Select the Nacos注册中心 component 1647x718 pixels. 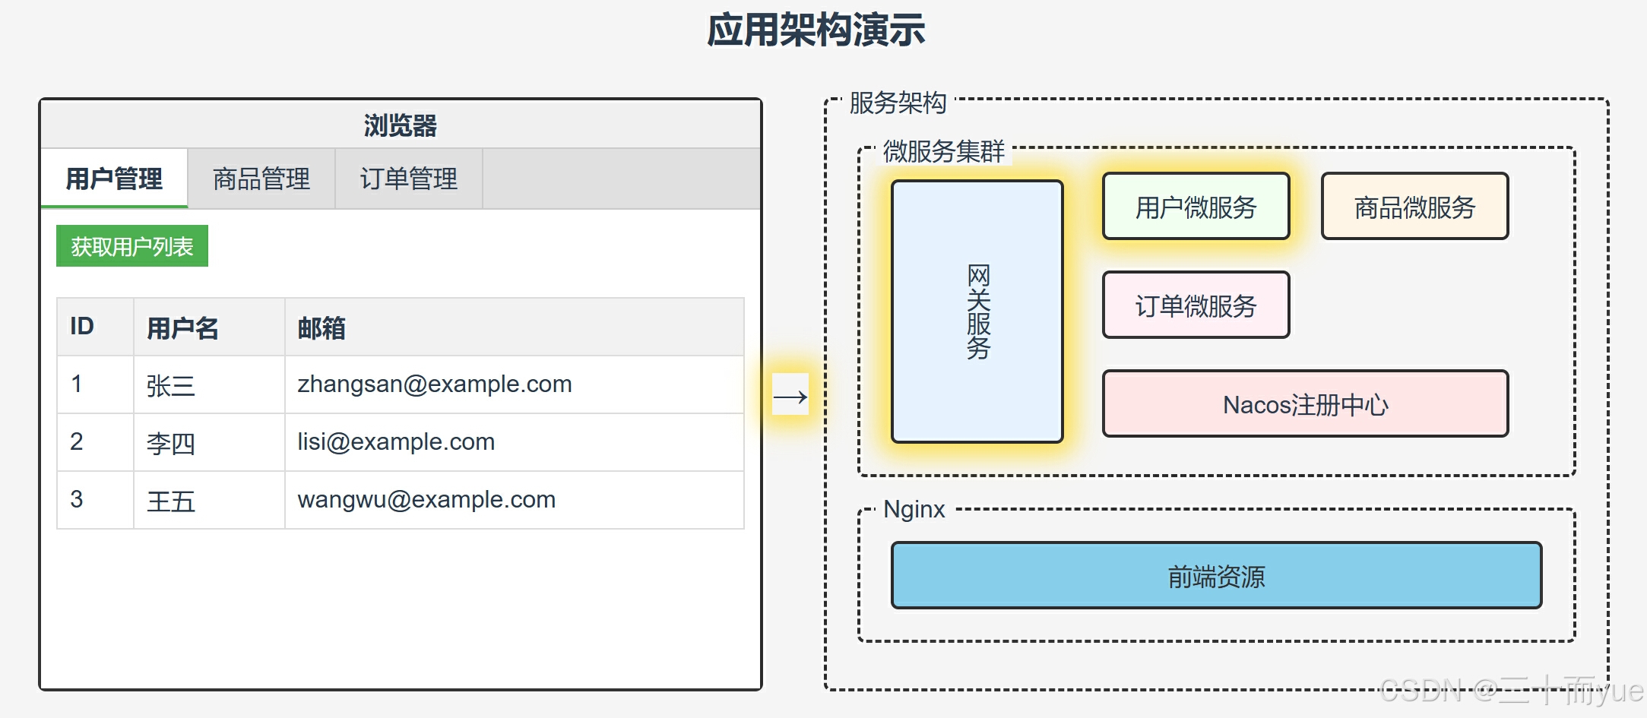pyautogui.click(x=1305, y=403)
